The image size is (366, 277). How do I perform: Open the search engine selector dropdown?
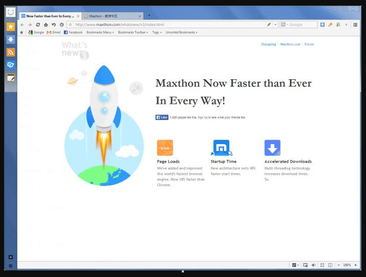coord(284,25)
